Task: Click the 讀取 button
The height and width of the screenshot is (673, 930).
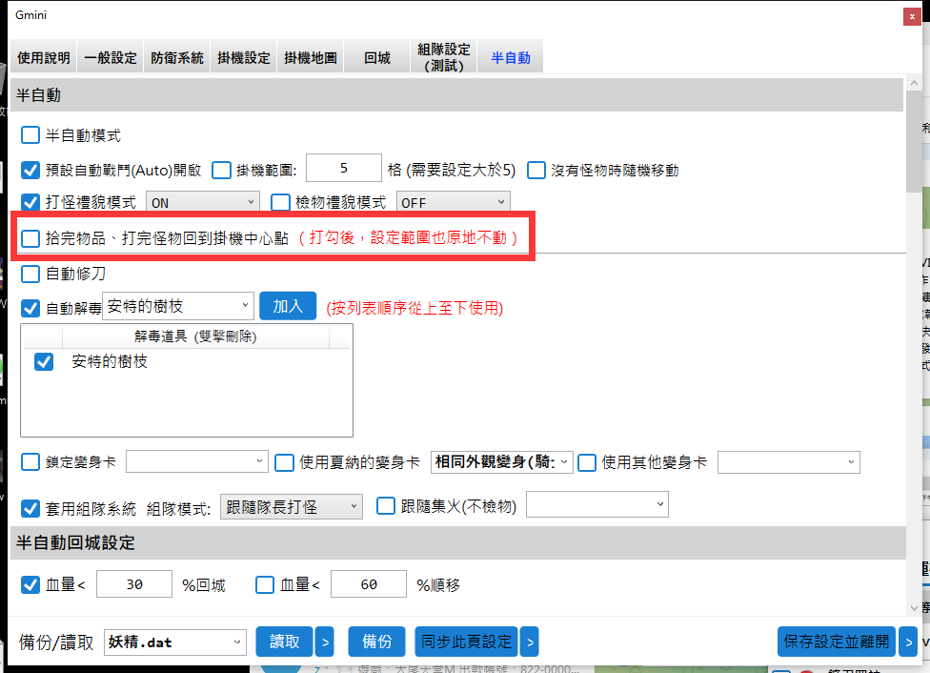Action: click(x=284, y=642)
